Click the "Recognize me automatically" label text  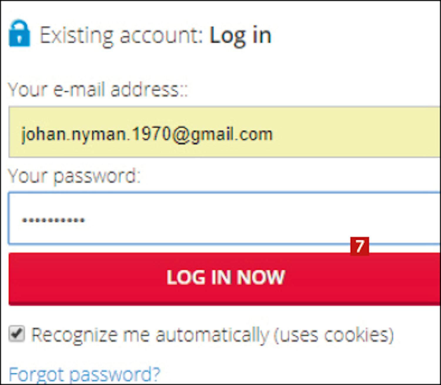[x=150, y=335]
